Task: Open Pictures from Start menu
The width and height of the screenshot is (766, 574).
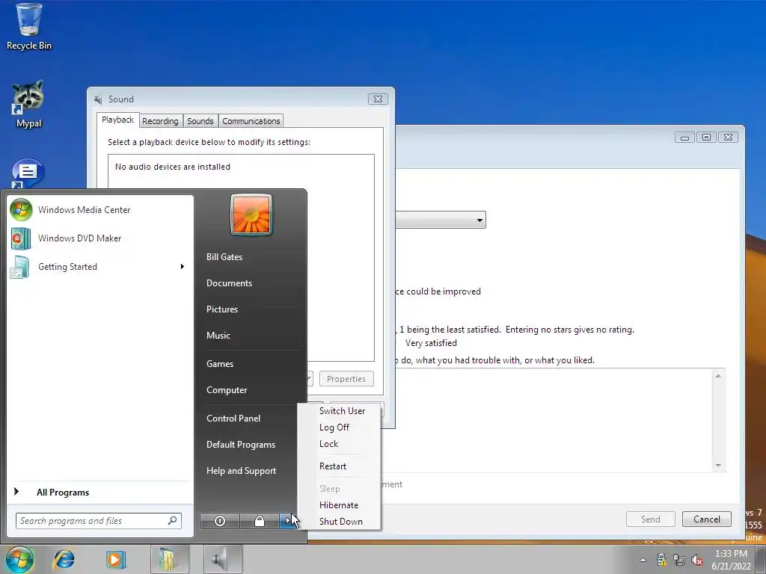Action: 221,309
